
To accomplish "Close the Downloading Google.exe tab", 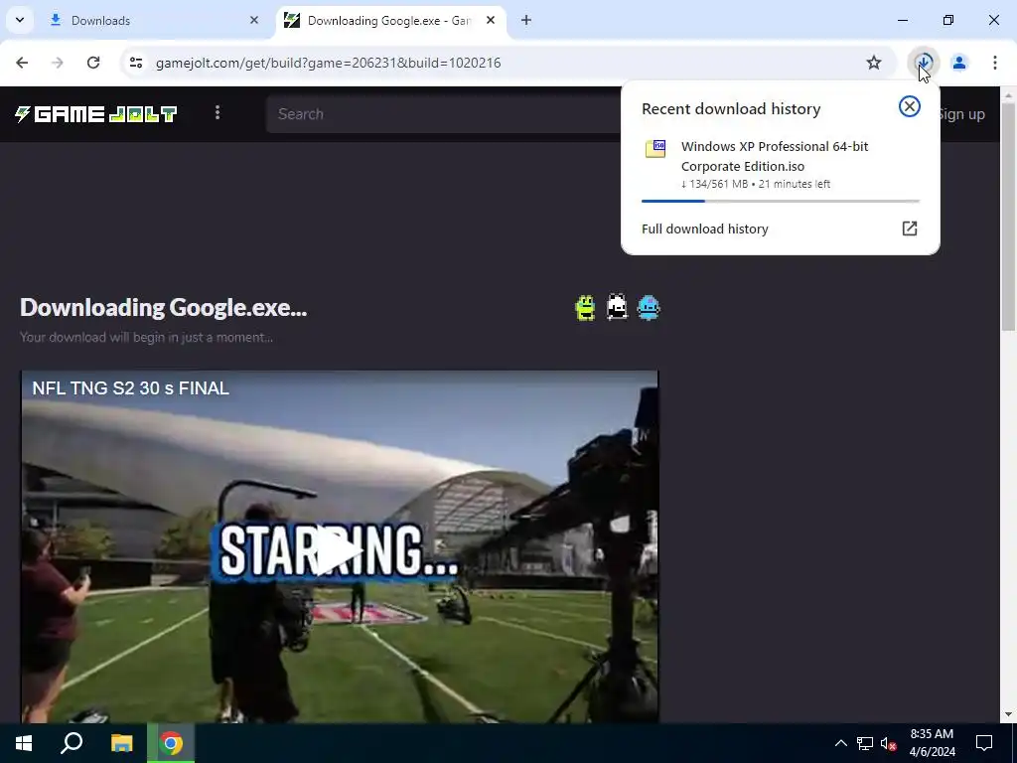I will (x=491, y=21).
